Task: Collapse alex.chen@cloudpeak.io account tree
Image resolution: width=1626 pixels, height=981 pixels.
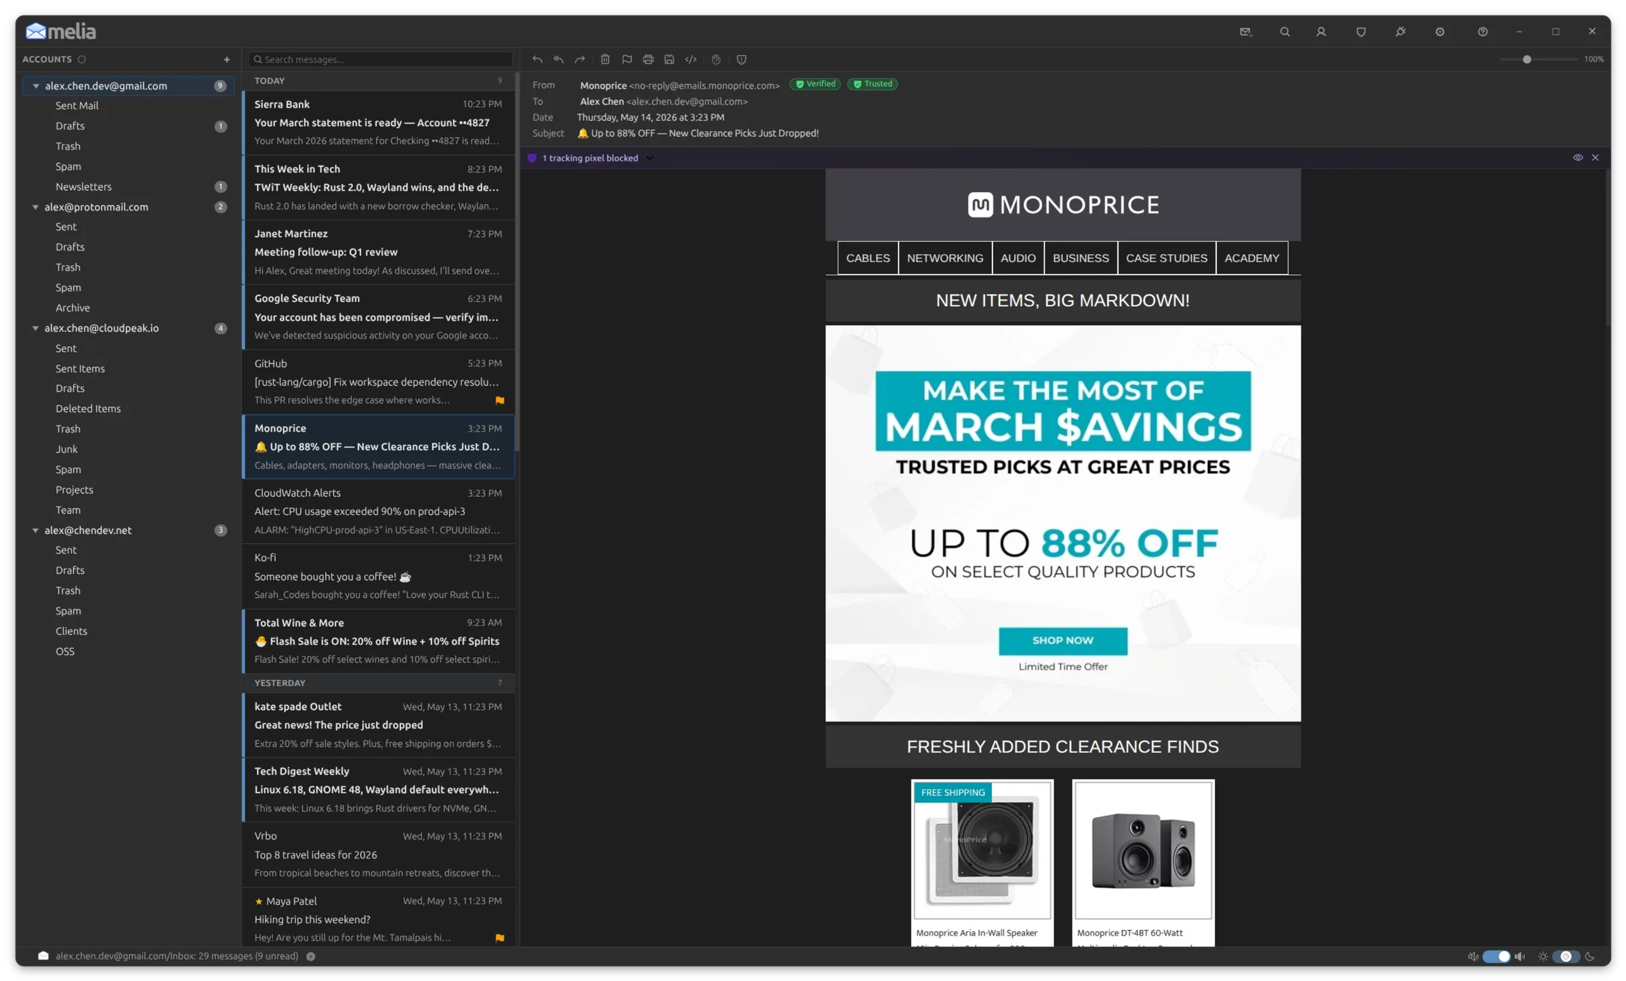Action: 36,329
